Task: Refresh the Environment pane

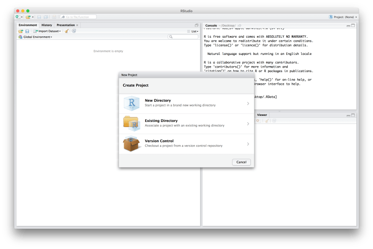Action: click(x=74, y=31)
